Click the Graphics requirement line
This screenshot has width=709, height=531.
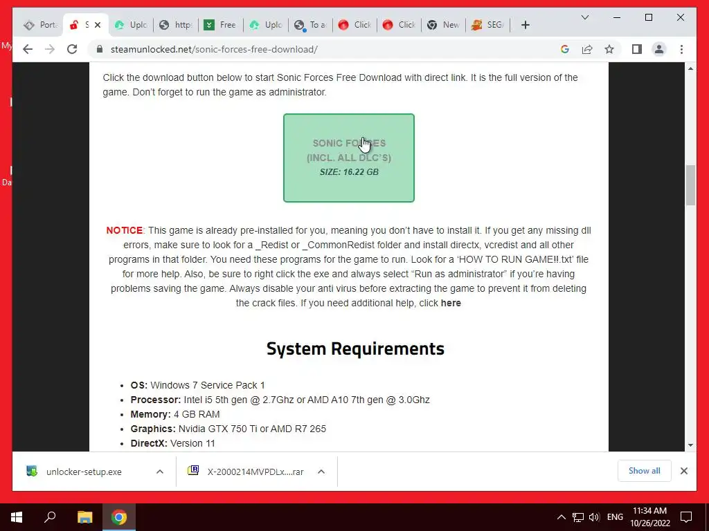point(228,429)
